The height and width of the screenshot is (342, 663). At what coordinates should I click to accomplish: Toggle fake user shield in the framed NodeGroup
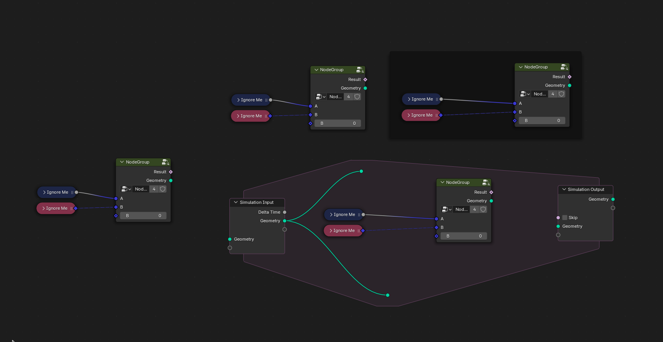(561, 94)
